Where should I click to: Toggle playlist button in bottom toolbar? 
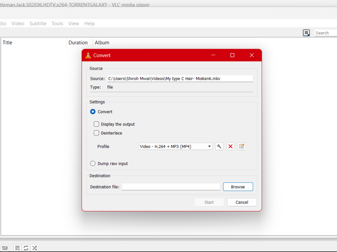point(18,248)
